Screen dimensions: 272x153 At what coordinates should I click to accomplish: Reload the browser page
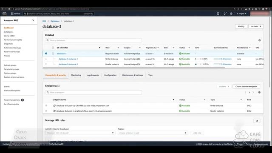point(9,9)
